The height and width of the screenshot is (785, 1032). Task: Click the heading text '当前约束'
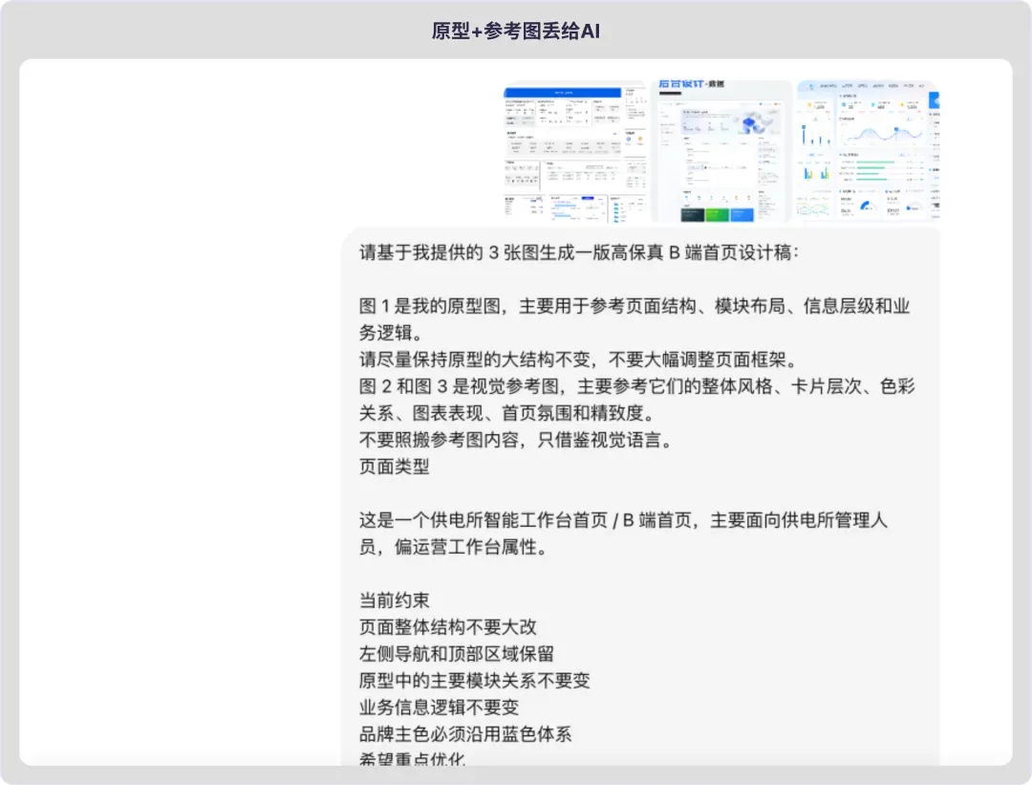click(x=395, y=600)
